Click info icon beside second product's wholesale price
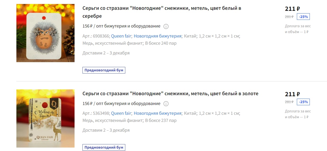The image size is (327, 151). click(x=166, y=104)
